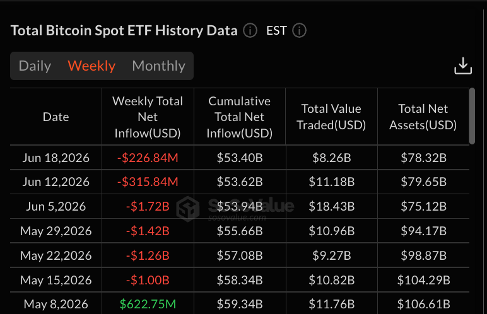Click the -$315.84M weekly inflow value

(x=148, y=182)
